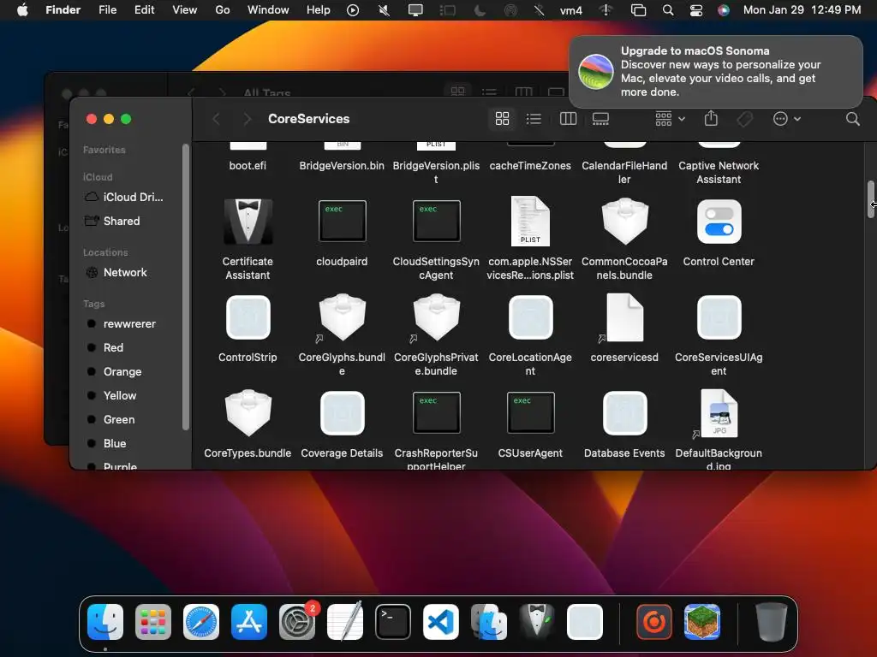Screen dimensions: 877x657
Task: Click the Edit Tags toolbar icon
Action: (x=744, y=119)
